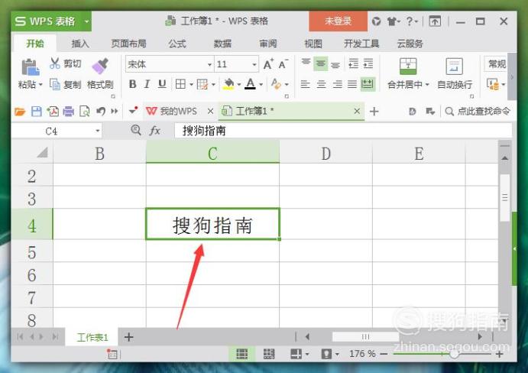Export to PDF using quick toolbar icon
528x373 pixels.
[53, 111]
